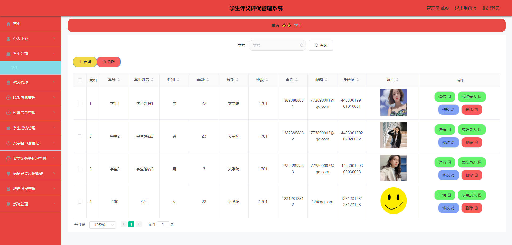Click the bulb icon beside 系统管理

(x=9, y=204)
